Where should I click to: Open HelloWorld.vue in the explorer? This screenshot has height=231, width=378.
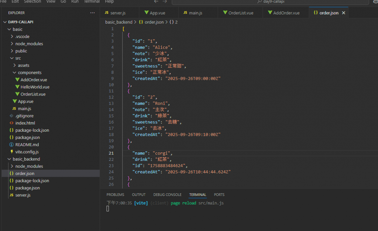coord(35,87)
